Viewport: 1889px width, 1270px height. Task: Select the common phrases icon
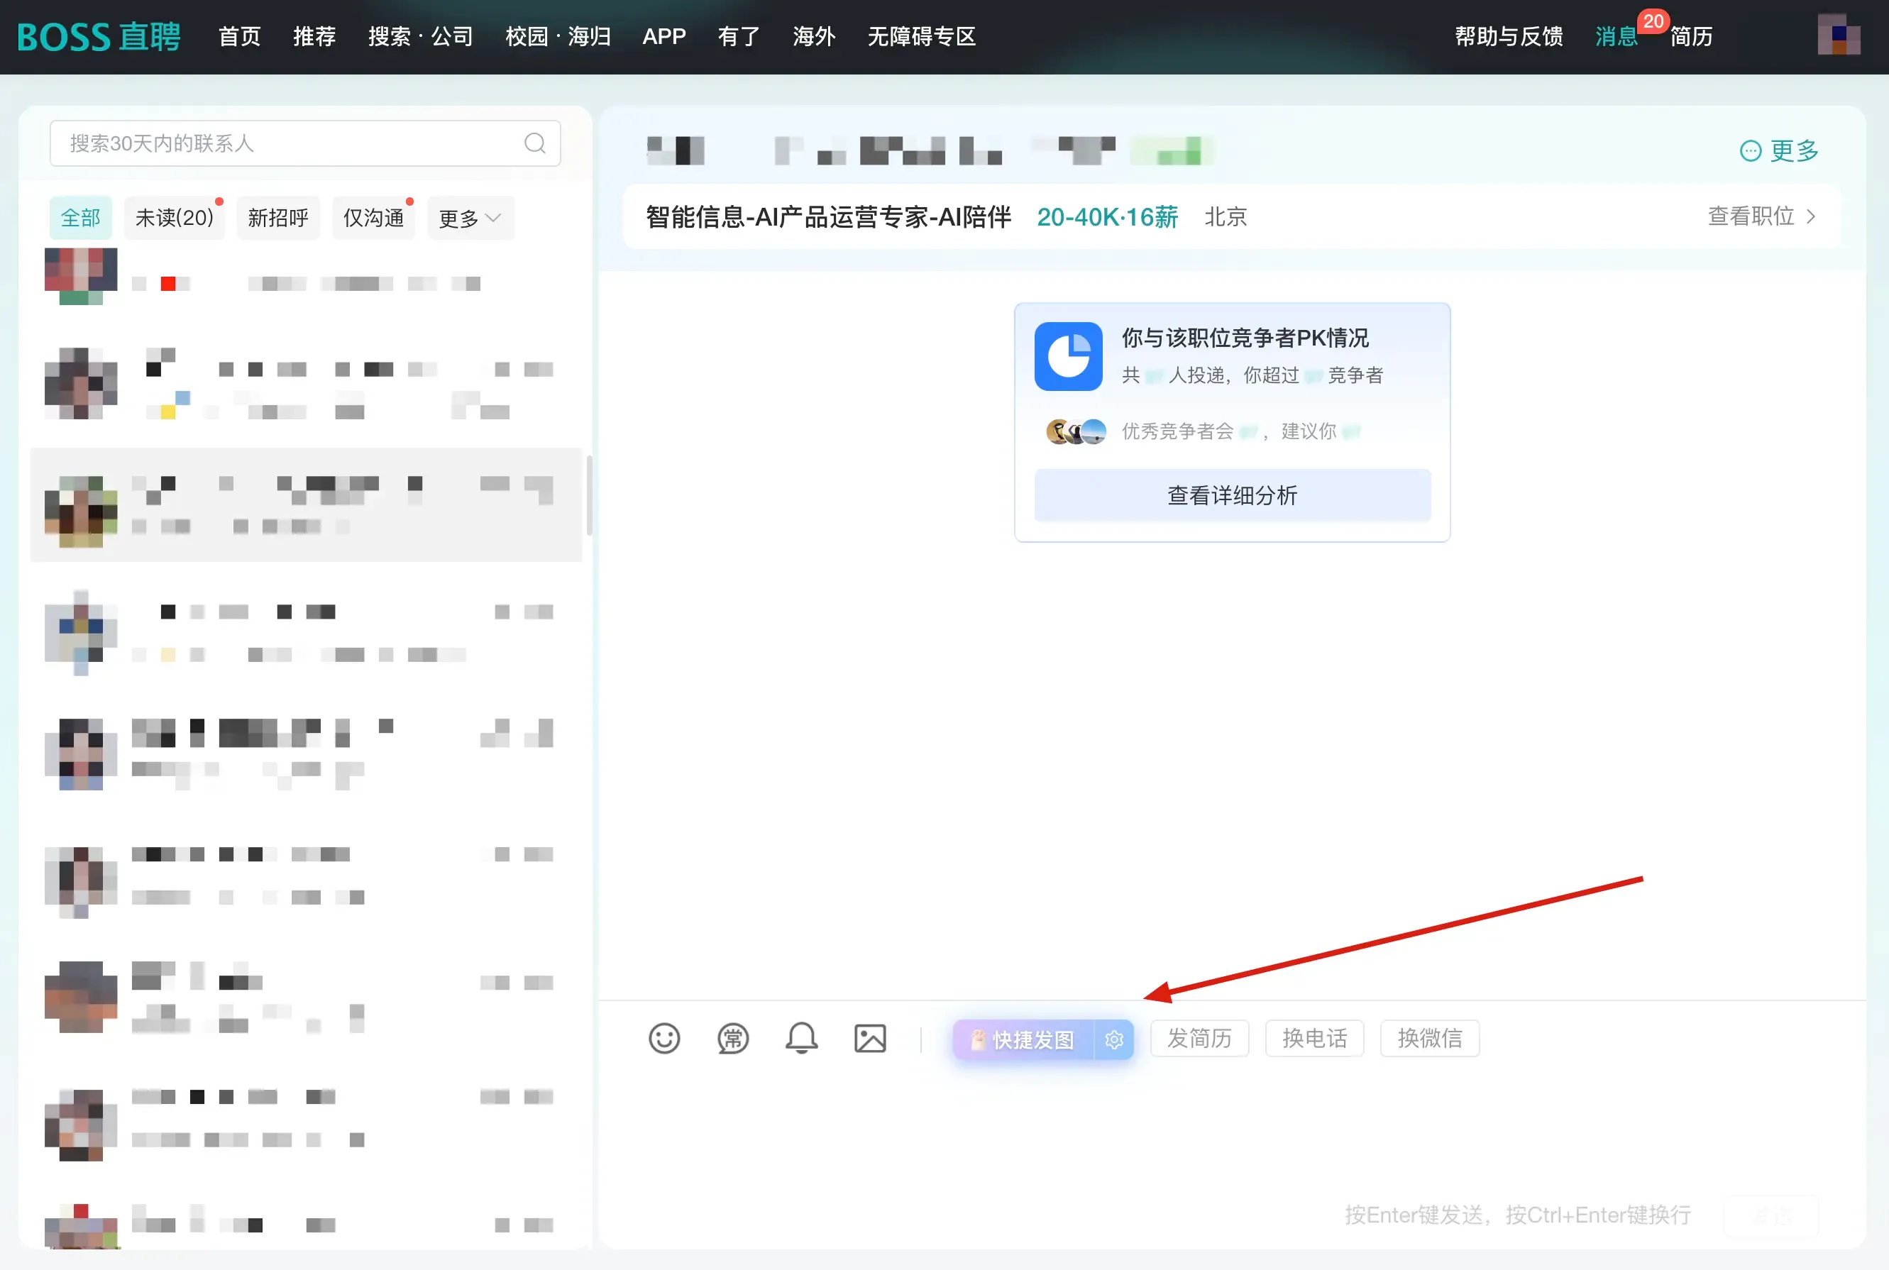[733, 1039]
